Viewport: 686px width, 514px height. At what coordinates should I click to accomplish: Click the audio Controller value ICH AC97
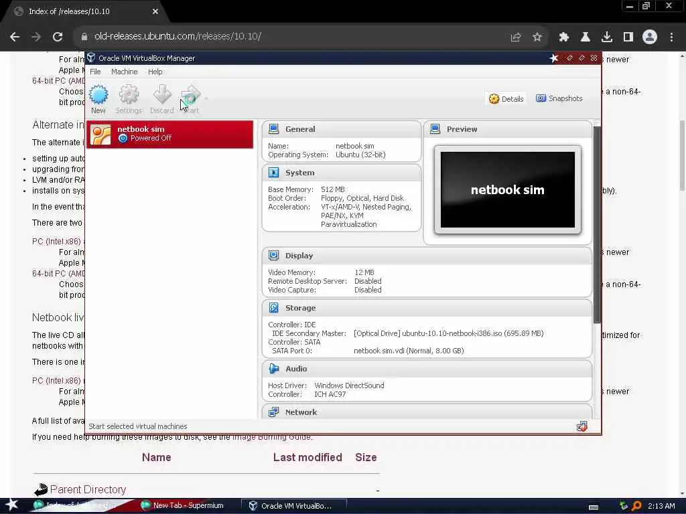pos(330,394)
